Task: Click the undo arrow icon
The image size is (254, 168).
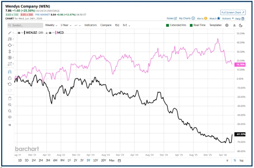Action: [x=10, y=84]
